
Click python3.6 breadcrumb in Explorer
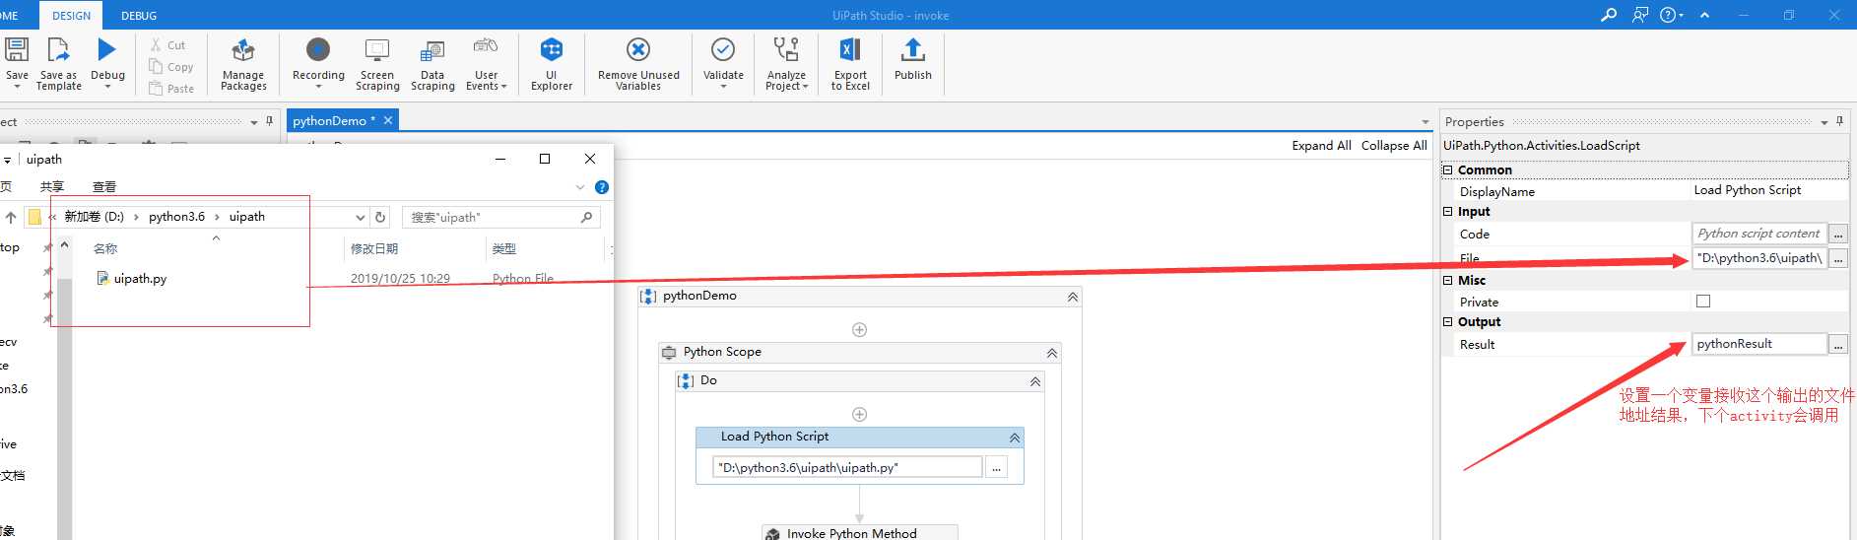pyautogui.click(x=176, y=217)
